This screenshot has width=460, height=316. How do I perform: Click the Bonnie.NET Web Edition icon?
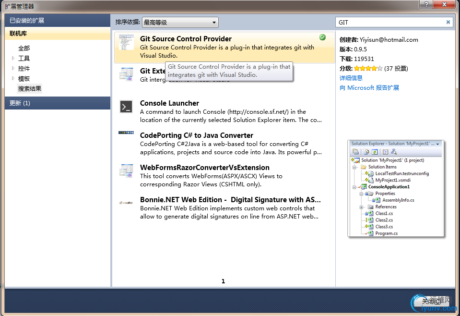(126, 203)
